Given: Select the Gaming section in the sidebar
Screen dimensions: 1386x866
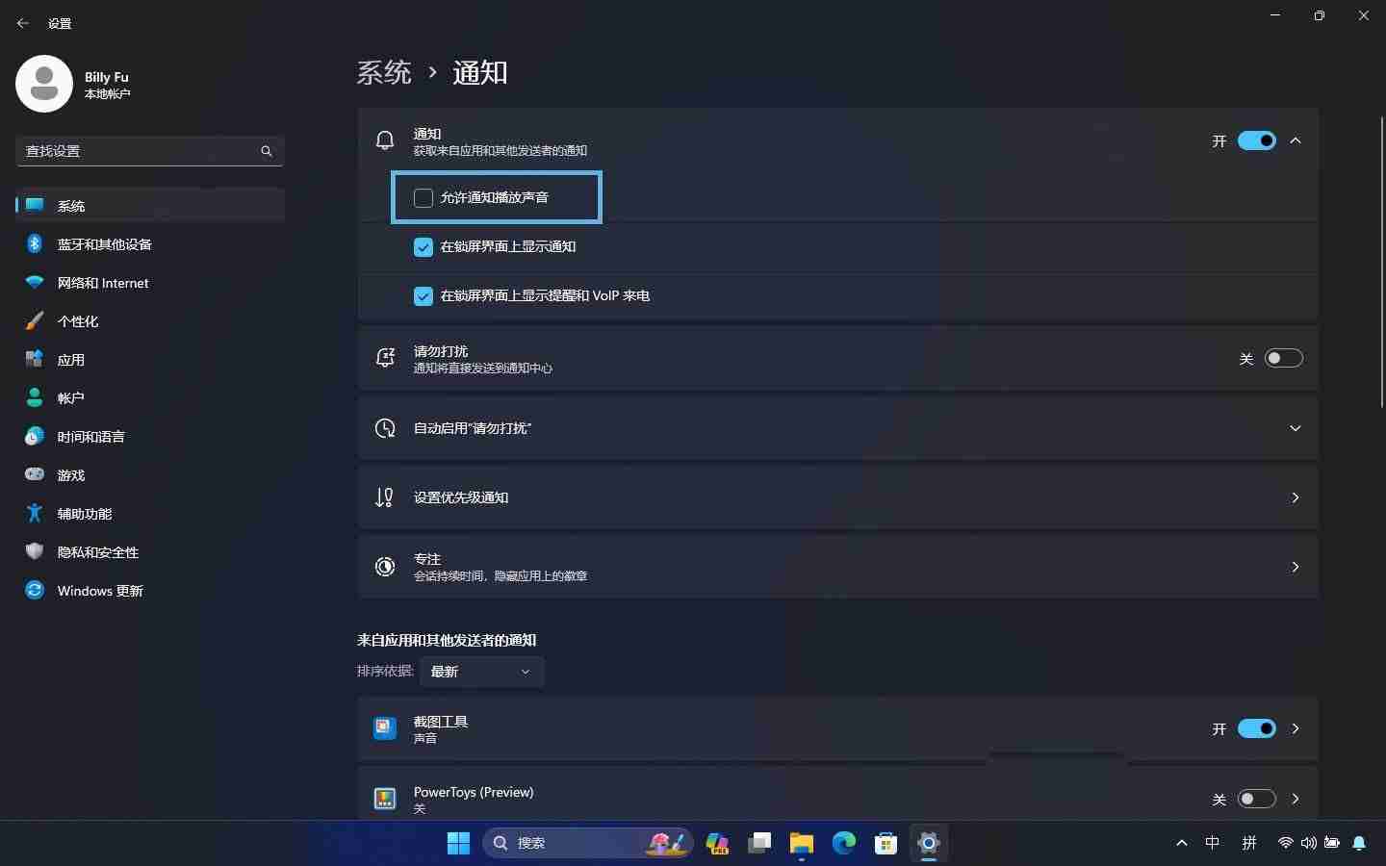Looking at the screenshot, I should [x=69, y=475].
